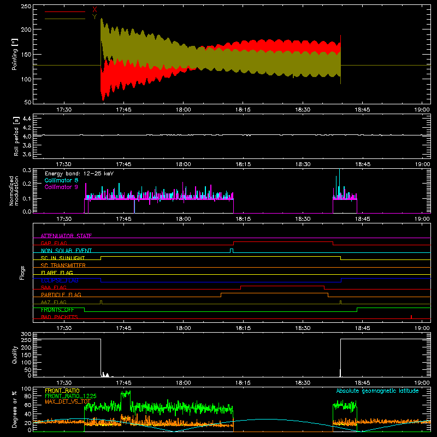The width and height of the screenshot is (437, 437).
Task: Click the Quality axis title
Action: 15,355
